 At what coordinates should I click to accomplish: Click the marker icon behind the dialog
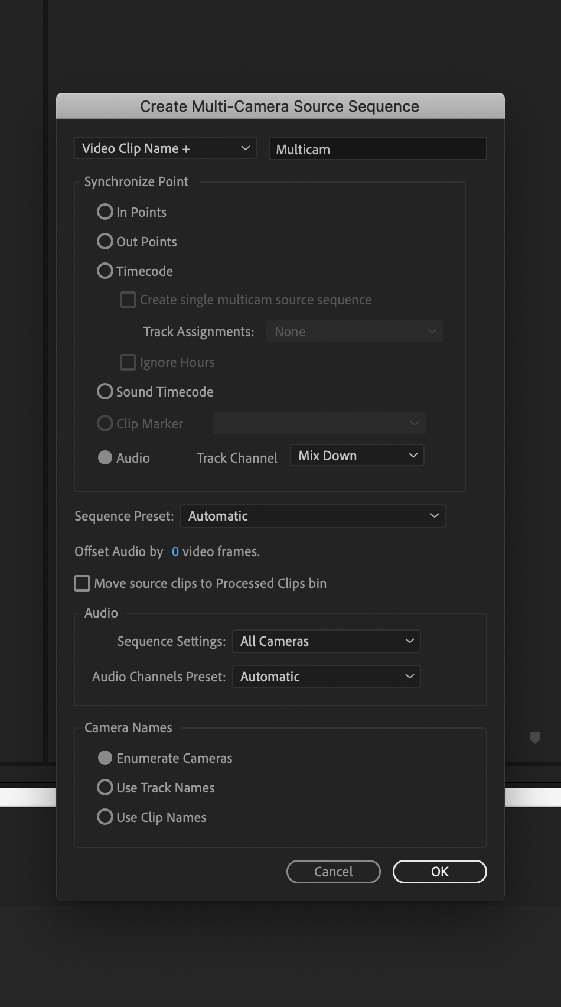(535, 738)
